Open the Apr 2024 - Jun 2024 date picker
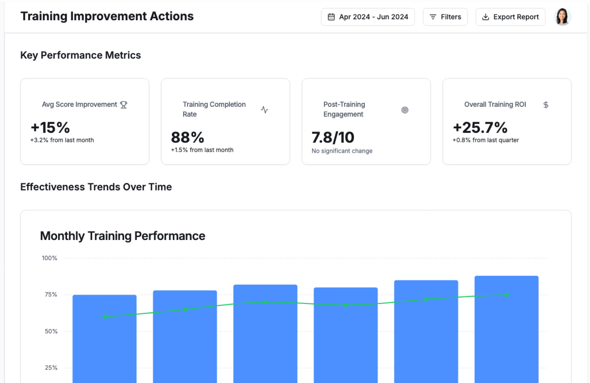The image size is (590, 383). pyautogui.click(x=368, y=17)
